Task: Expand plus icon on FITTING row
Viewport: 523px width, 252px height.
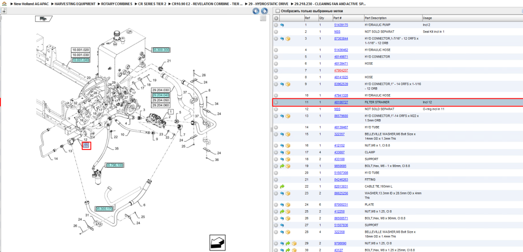Action: click(276, 180)
